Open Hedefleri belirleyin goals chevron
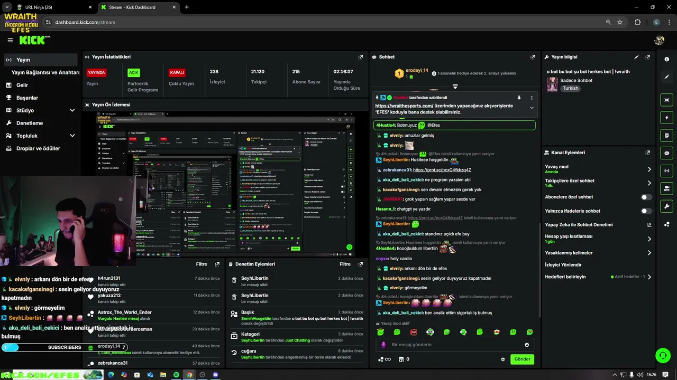 [x=649, y=277]
